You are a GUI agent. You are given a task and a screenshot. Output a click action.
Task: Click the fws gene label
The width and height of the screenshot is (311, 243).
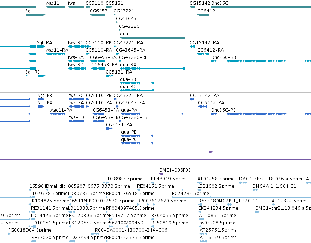[x=71, y=3]
